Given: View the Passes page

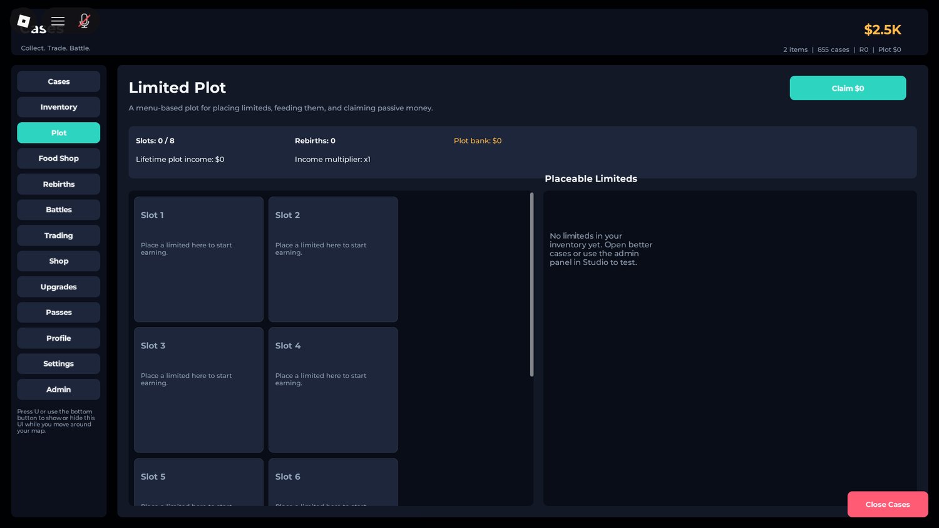Looking at the screenshot, I should [x=59, y=313].
